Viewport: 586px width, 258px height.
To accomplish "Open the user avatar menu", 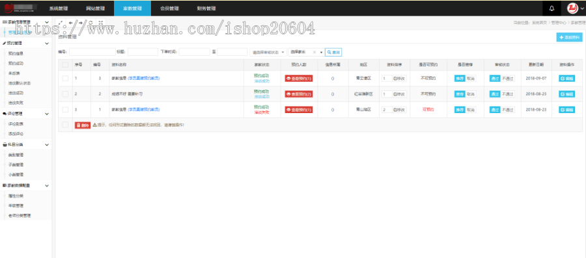I will [x=575, y=8].
